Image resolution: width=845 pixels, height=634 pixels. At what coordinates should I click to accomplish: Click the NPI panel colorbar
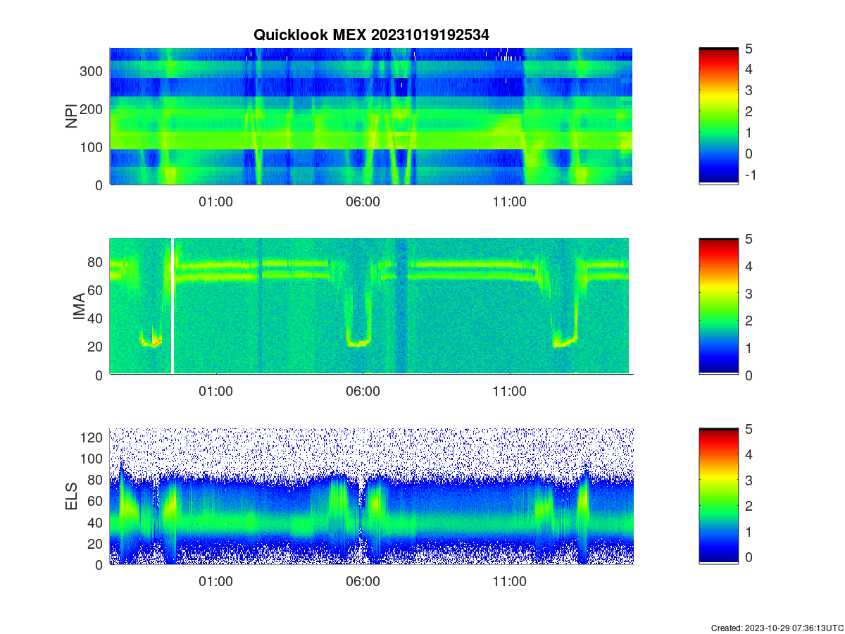click(718, 116)
